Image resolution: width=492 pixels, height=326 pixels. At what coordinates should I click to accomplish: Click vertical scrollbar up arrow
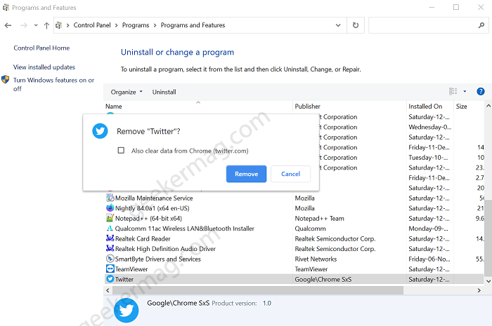[x=488, y=106]
